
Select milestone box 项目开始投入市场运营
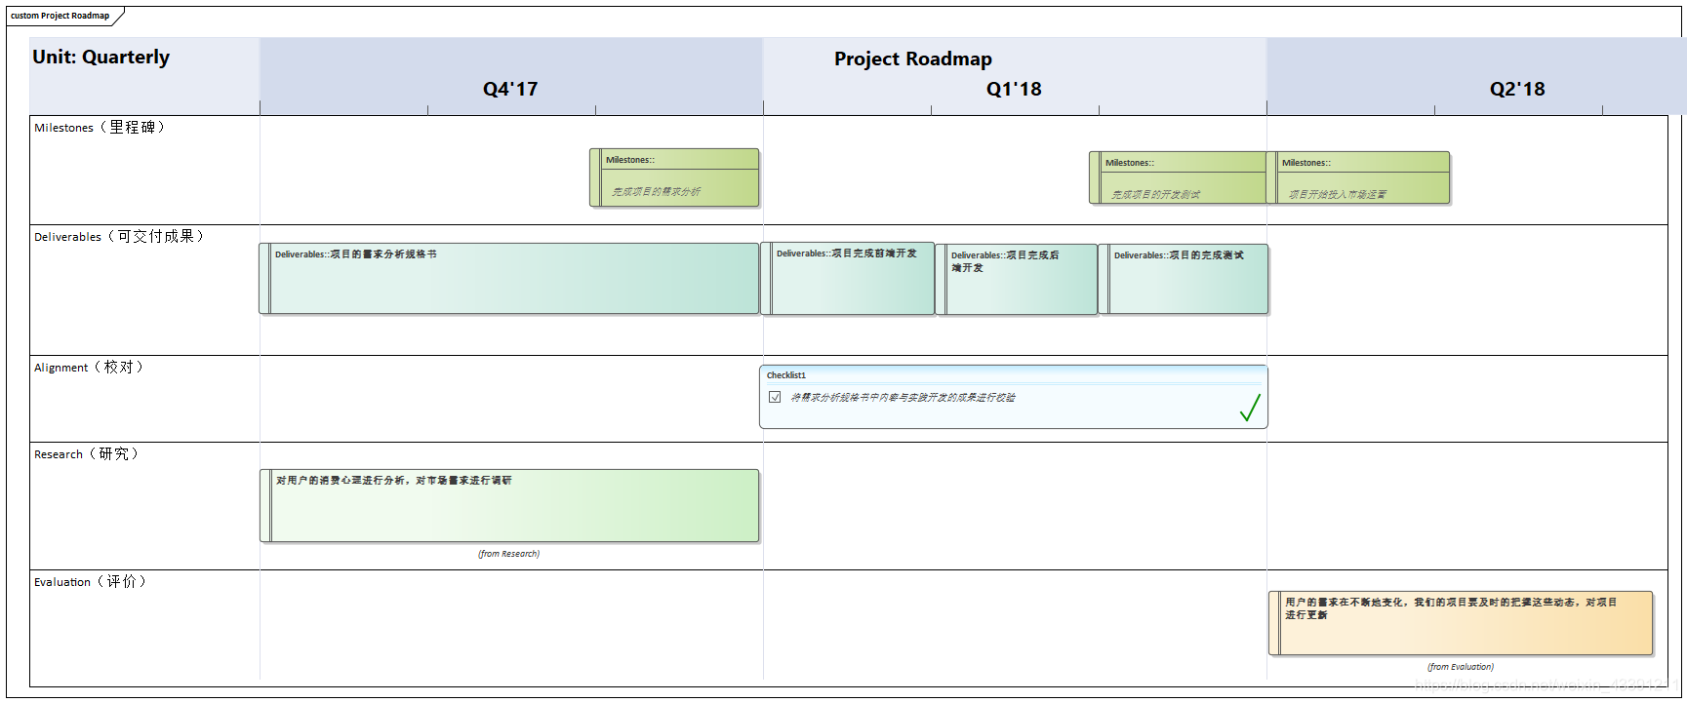point(1358,177)
